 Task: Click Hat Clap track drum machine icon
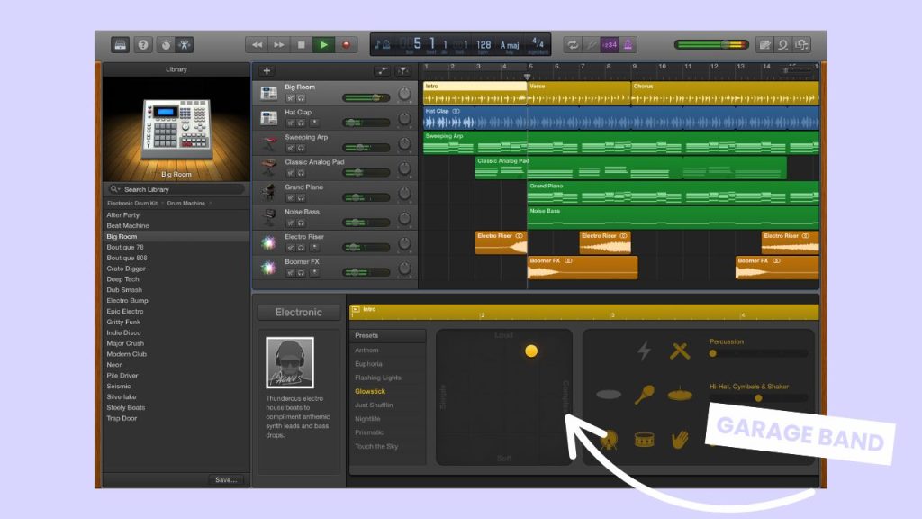(x=268, y=118)
